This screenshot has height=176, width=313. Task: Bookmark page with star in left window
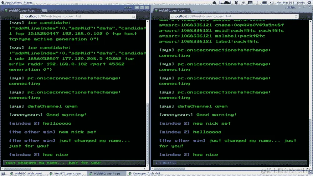pos(133,16)
